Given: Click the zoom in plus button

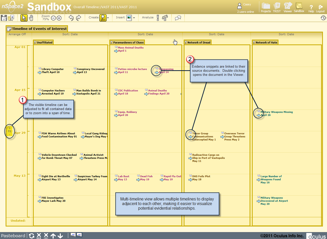Looking at the screenshot, I should pyautogui.click(x=59, y=18).
